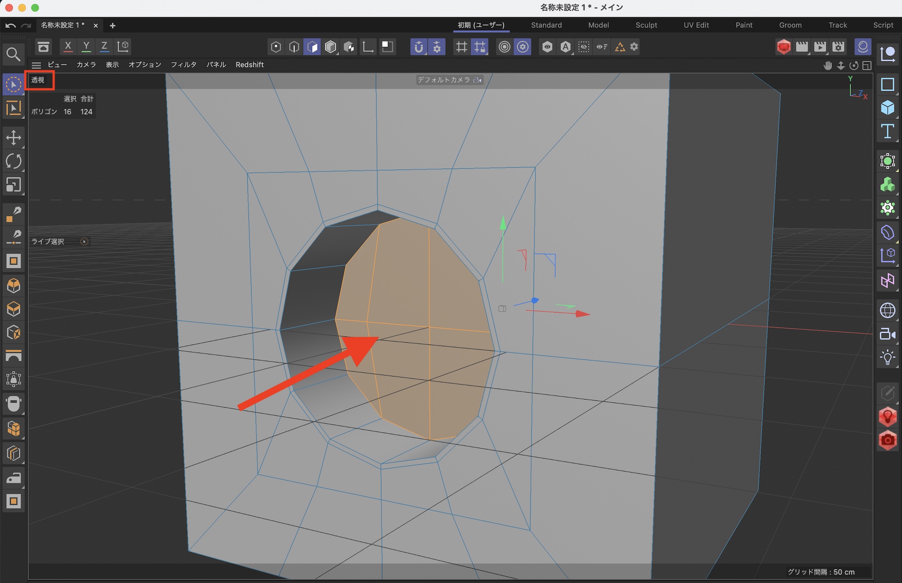Select the Rotate tool

(x=14, y=161)
